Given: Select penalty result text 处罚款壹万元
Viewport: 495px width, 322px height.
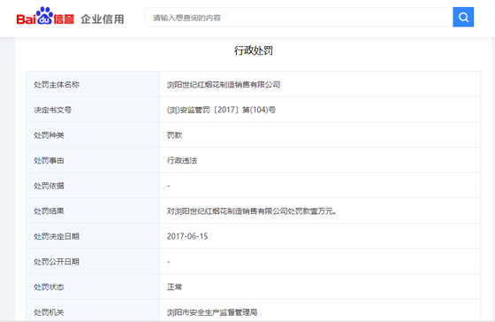Looking at the screenshot, I should pos(310,211).
